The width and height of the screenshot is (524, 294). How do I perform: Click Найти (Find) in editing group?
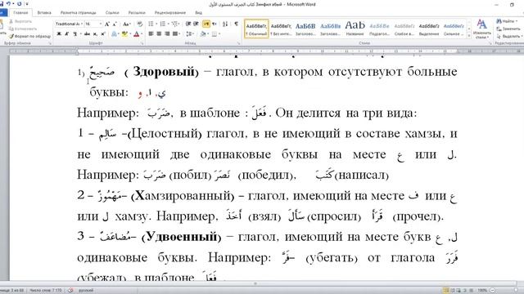tap(507, 21)
